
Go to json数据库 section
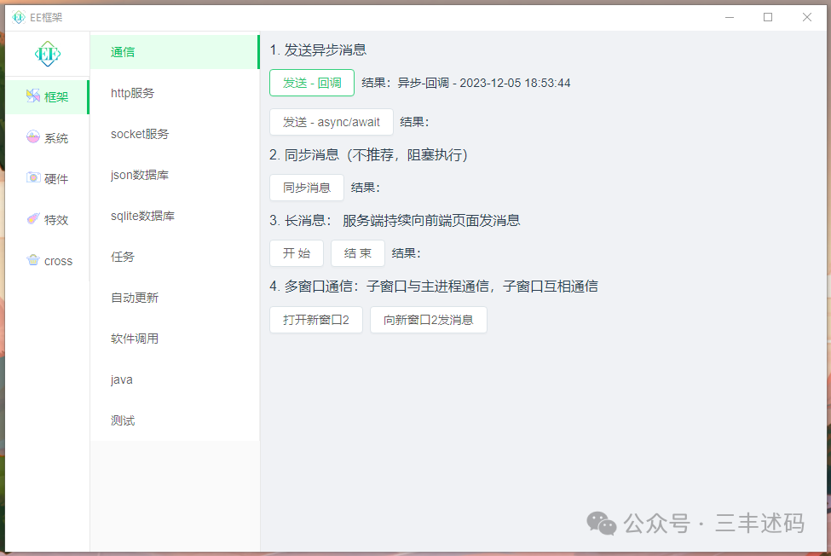tap(175, 175)
